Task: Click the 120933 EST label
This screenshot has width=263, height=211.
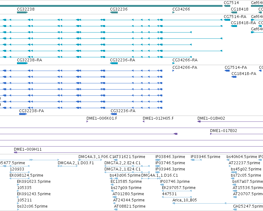Action: 17,169
